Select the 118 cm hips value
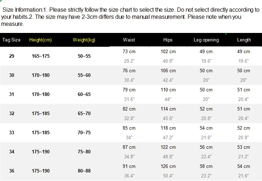The height and width of the screenshot is (181, 262). 168,128
